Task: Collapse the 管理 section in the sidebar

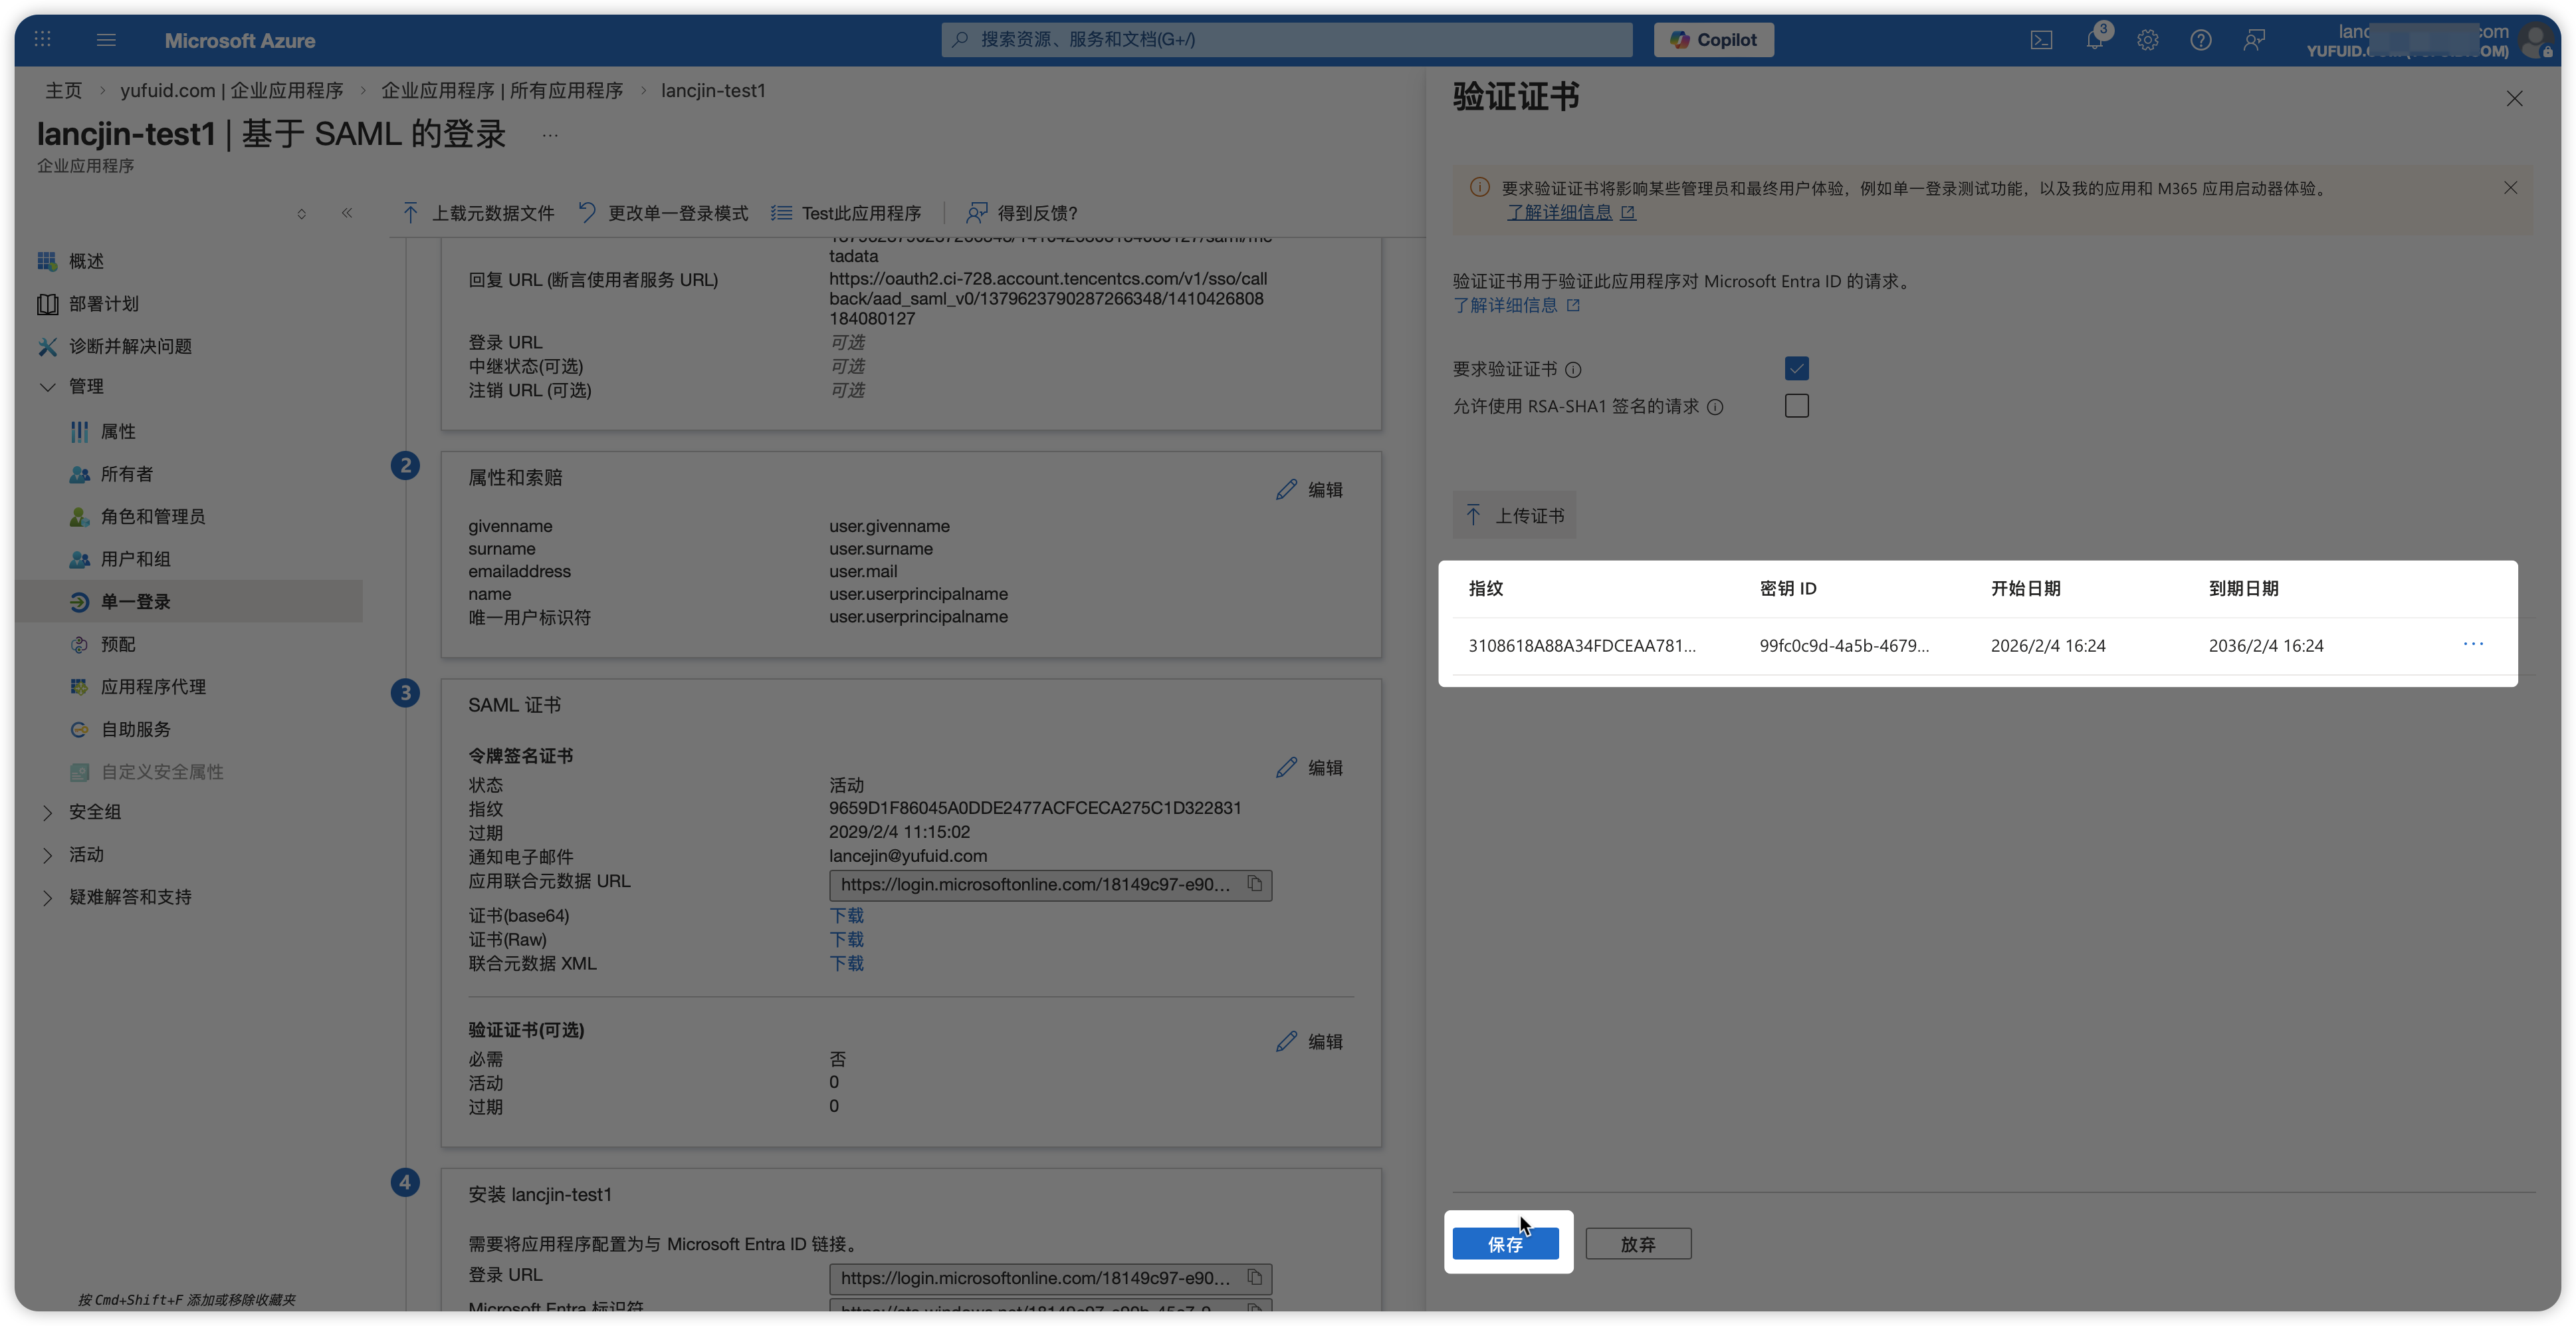Action: point(47,386)
